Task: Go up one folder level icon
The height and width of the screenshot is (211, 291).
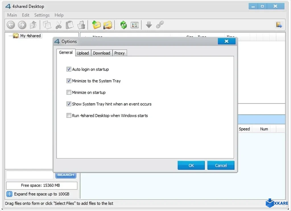Action: (33, 25)
